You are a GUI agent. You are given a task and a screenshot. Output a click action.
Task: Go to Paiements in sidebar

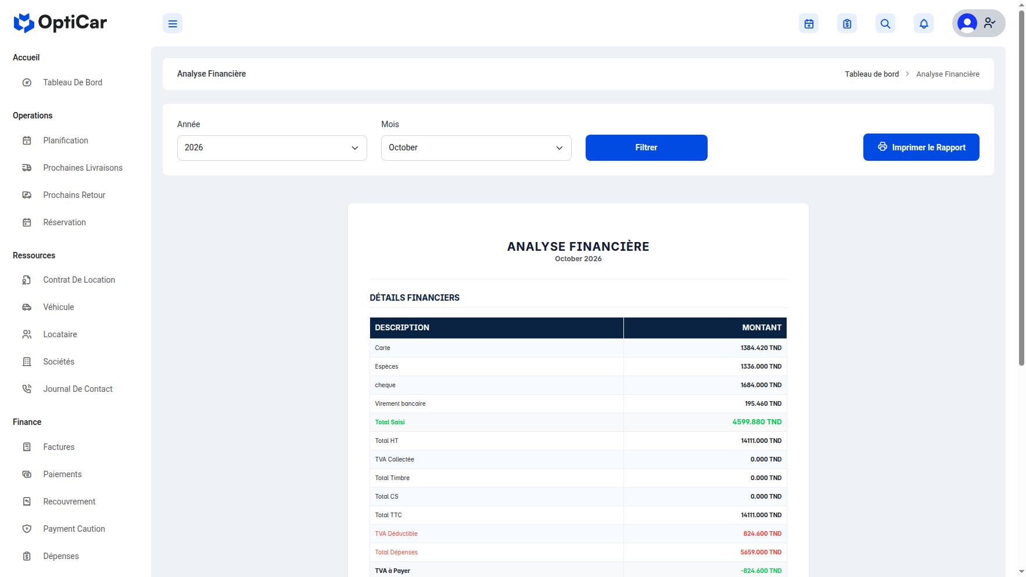pyautogui.click(x=62, y=474)
